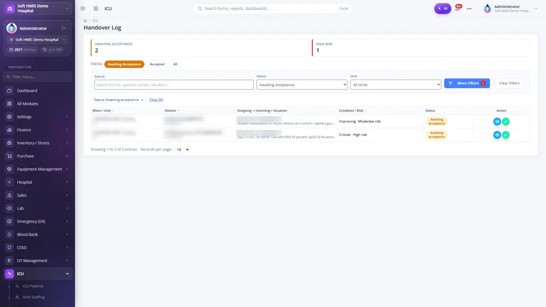Expand the OT Management menu
Image resolution: width=546 pixels, height=307 pixels.
(38, 261)
